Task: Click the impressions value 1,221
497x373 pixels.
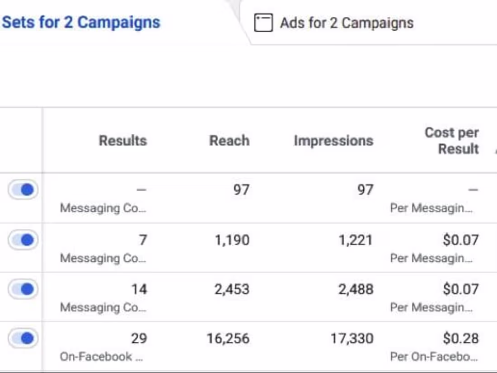Action: click(x=356, y=240)
